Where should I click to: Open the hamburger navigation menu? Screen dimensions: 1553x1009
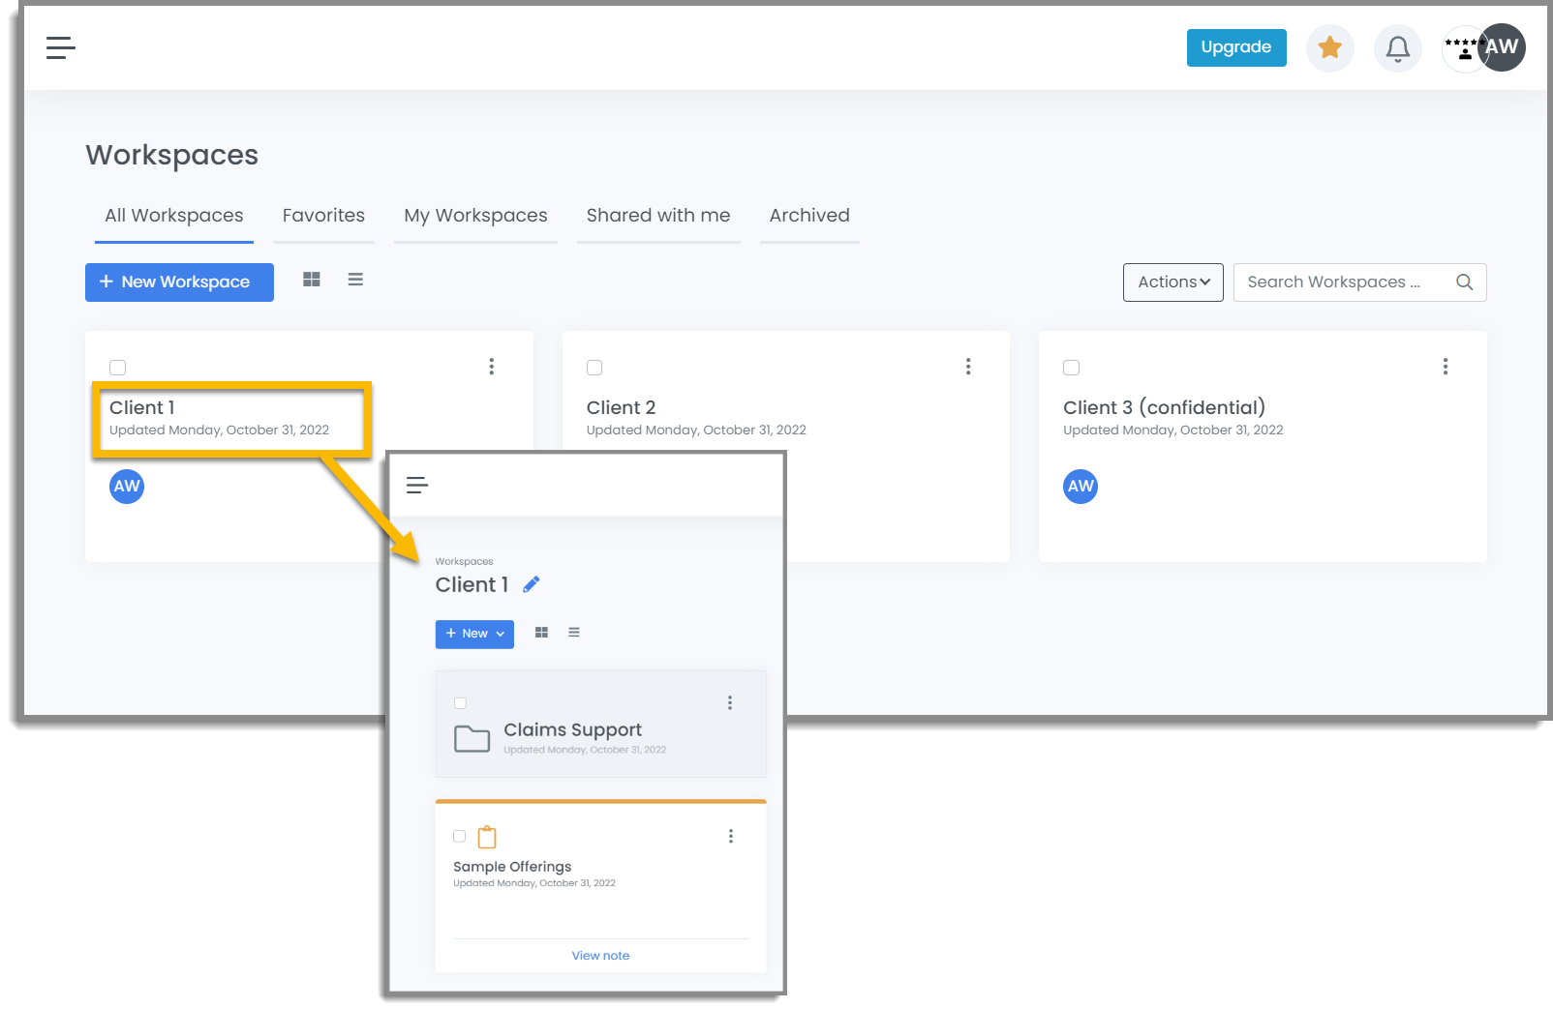click(60, 46)
